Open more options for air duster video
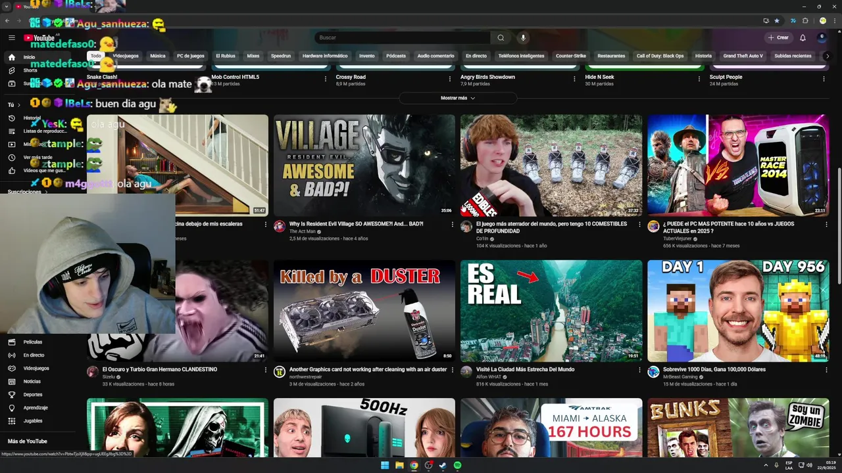842x473 pixels. pyautogui.click(x=453, y=370)
